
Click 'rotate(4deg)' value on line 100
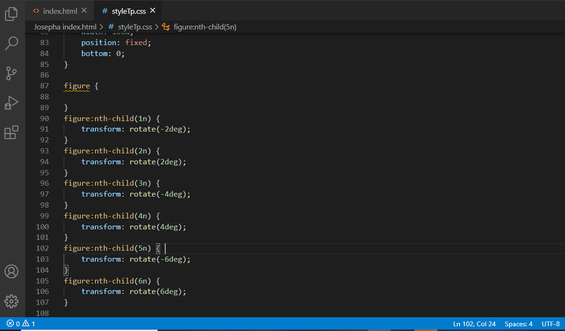(x=156, y=227)
